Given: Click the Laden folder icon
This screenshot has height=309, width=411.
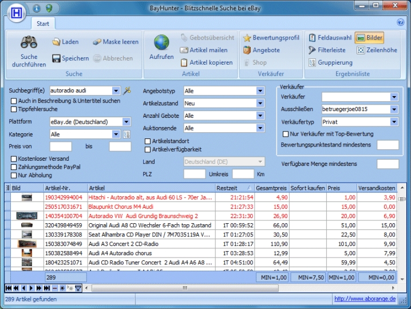Looking at the screenshot, I should (57, 42).
